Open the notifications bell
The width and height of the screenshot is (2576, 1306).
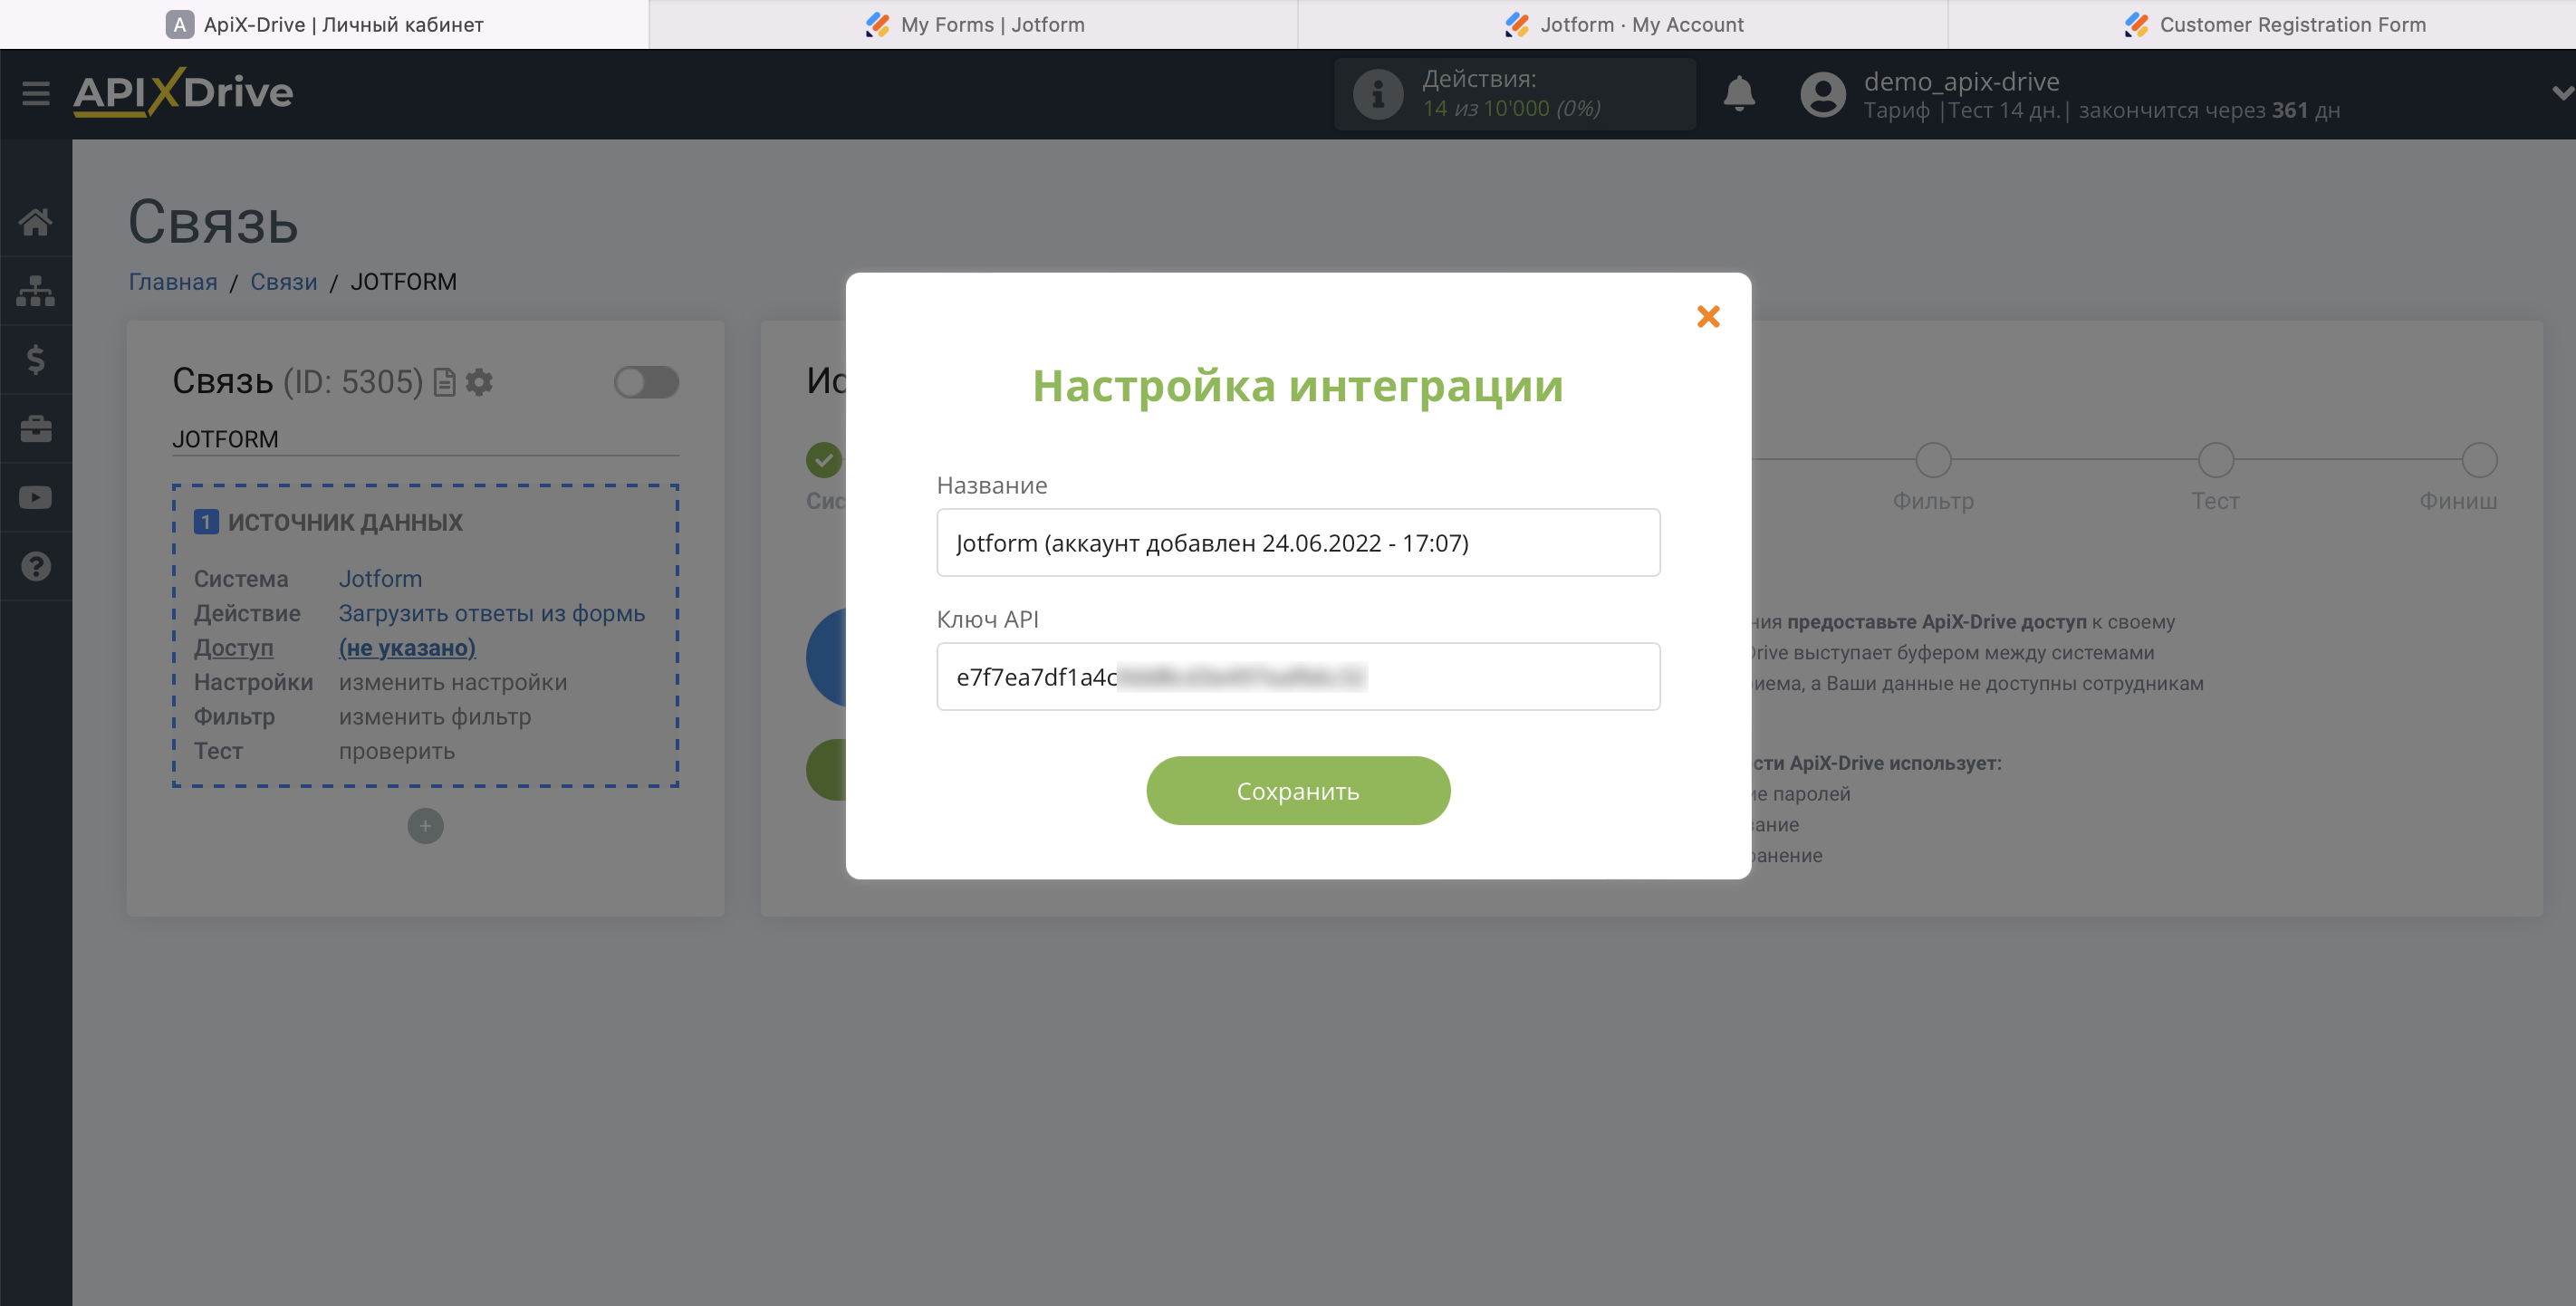click(x=1739, y=93)
